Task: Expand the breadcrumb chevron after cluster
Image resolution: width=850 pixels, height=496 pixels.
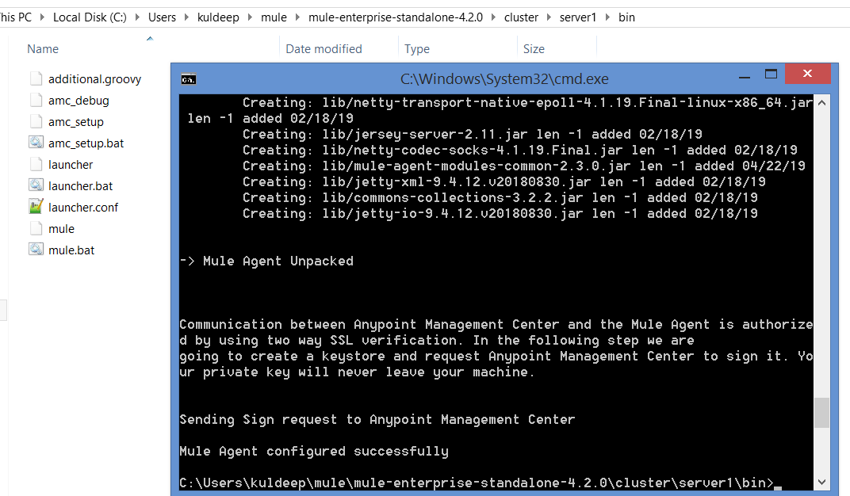Action: 549,17
